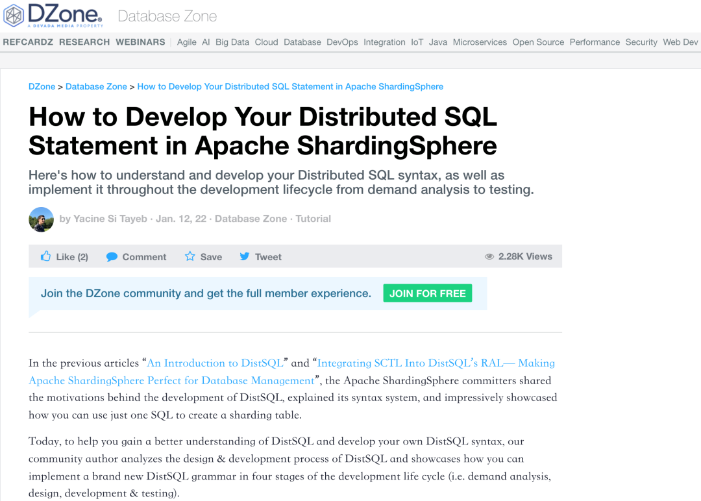The image size is (701, 501).
Task: Click the DZone logo
Action: tap(53, 16)
